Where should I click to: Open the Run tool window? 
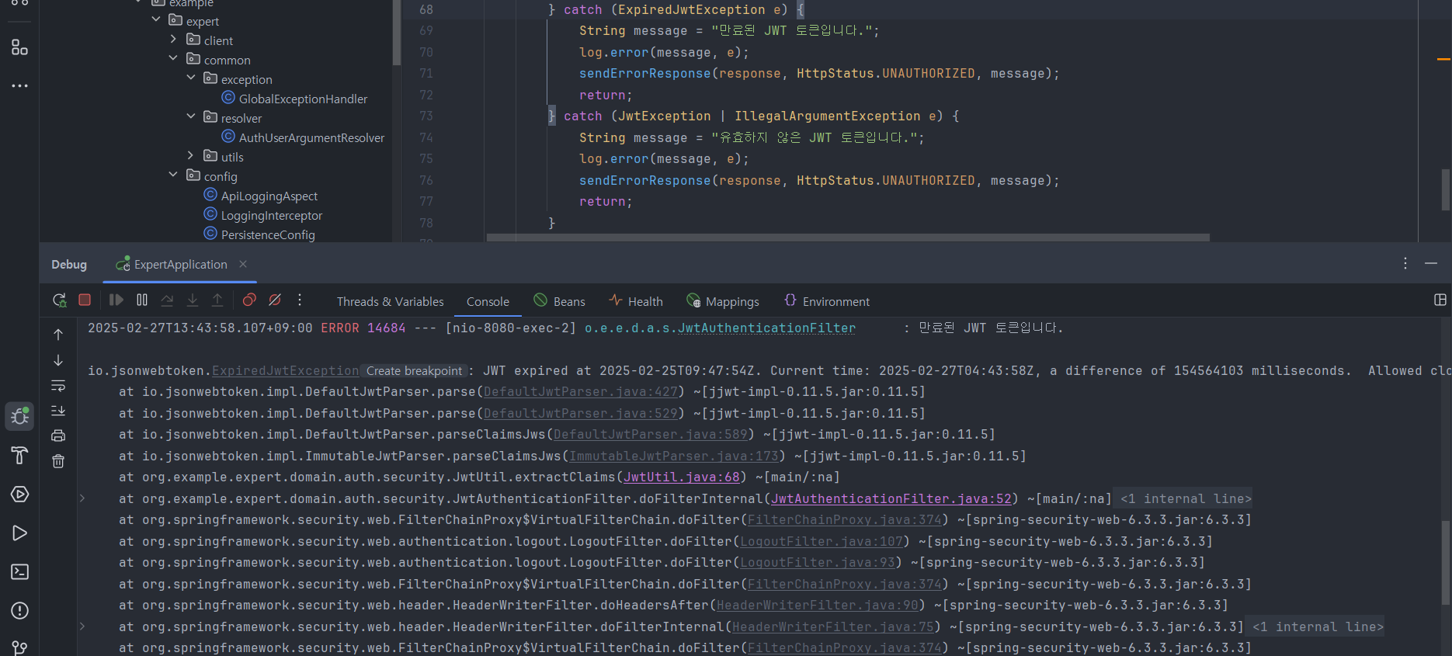point(20,533)
